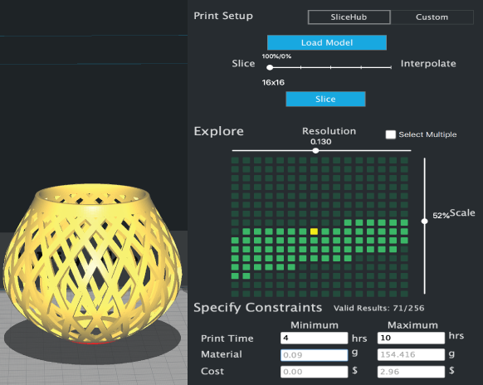
Task: Click the blue Slice button
Action: pos(325,99)
